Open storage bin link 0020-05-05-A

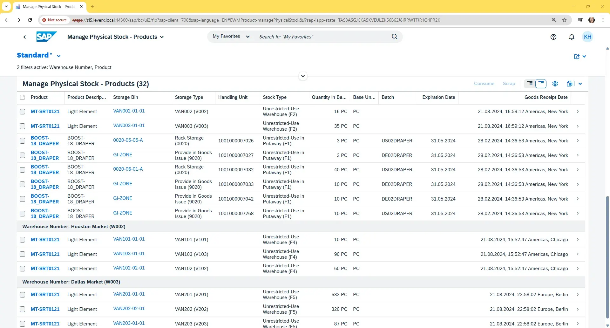coord(128,140)
